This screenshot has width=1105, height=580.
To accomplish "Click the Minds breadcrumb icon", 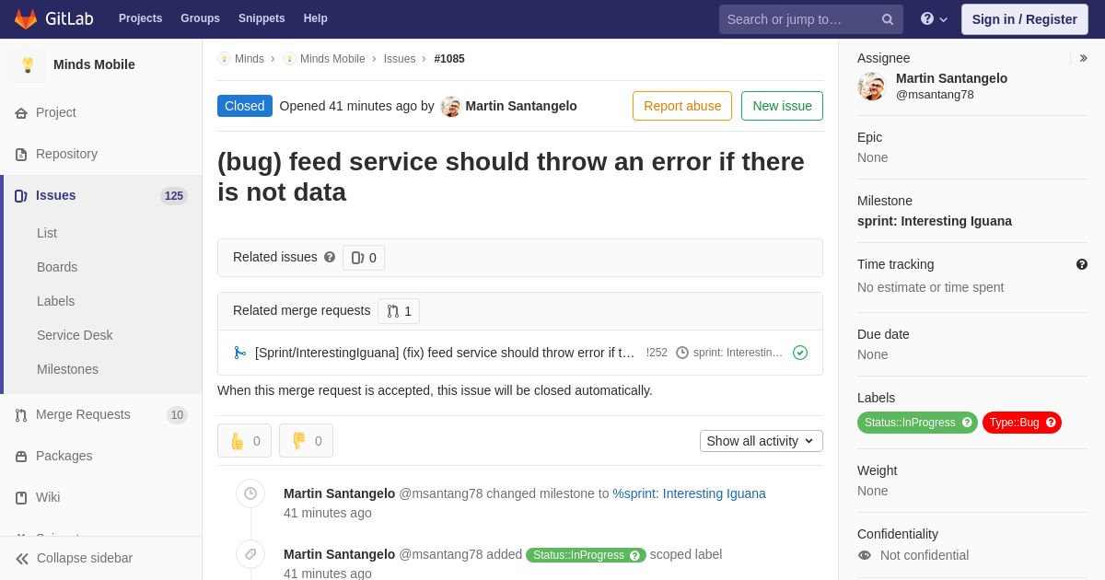I will pos(224,59).
